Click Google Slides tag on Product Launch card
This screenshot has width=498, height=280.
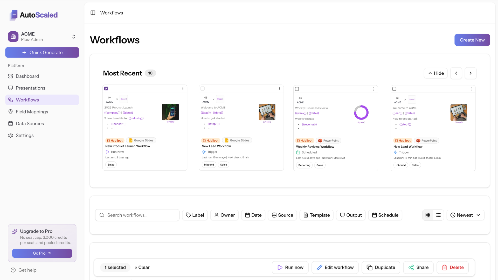(x=141, y=141)
